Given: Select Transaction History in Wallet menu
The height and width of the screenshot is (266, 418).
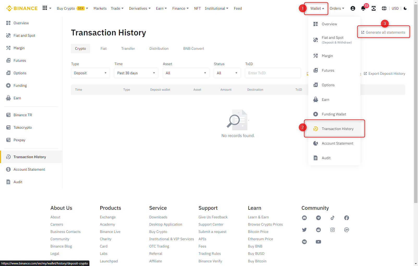Looking at the screenshot, I should coord(334,129).
